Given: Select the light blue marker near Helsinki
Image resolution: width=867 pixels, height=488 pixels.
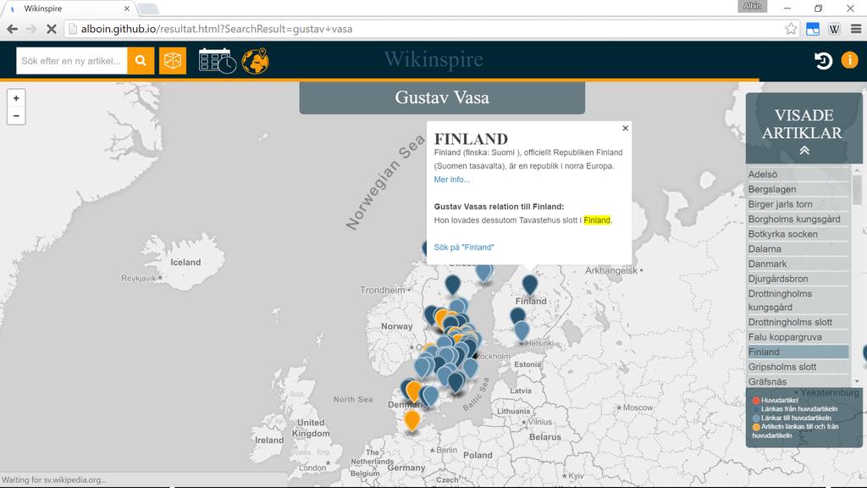Looking at the screenshot, I should tap(522, 331).
